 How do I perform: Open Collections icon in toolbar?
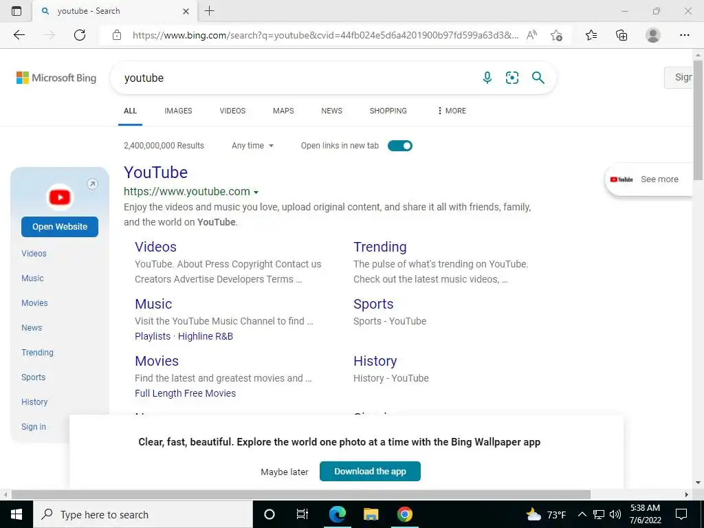pyautogui.click(x=621, y=35)
